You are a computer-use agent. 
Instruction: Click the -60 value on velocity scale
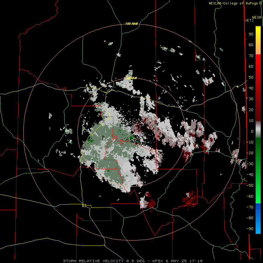[250, 196]
